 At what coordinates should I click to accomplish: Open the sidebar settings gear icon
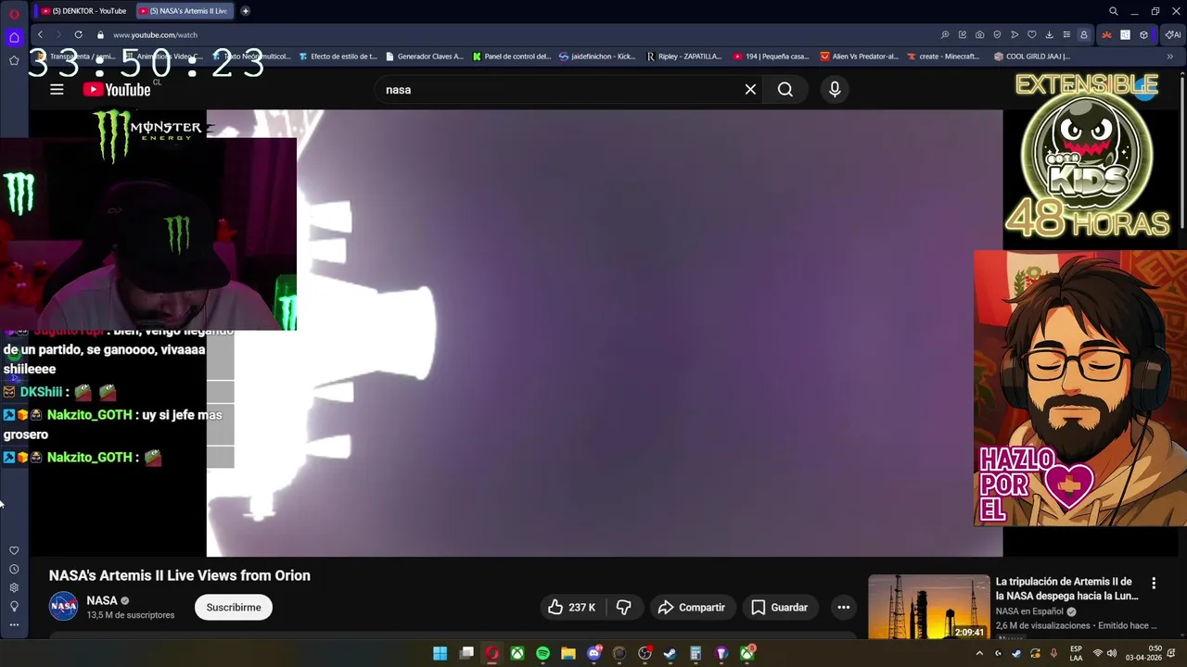[14, 587]
